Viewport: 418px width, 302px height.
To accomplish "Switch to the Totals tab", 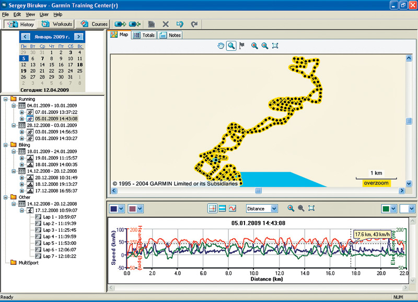I will point(144,35).
